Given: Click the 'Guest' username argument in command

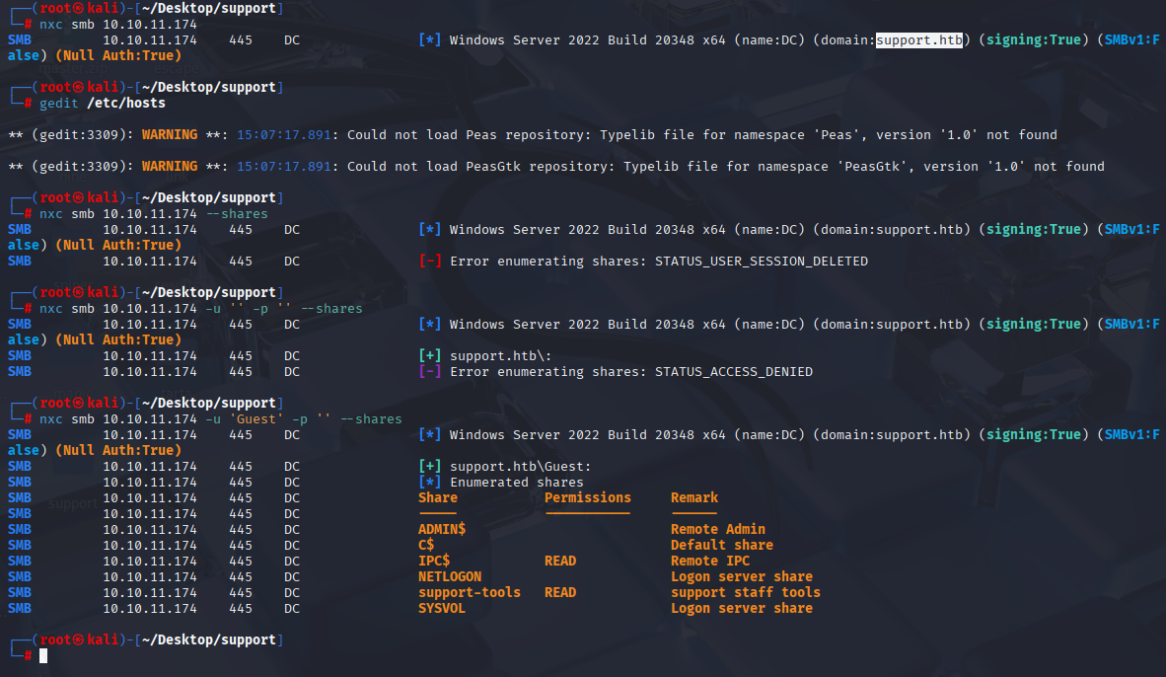Looking at the screenshot, I should click(255, 418).
